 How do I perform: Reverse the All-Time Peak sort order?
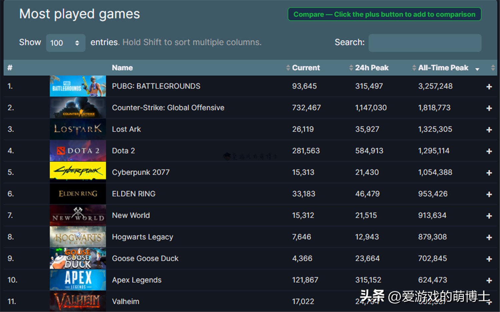click(477, 68)
